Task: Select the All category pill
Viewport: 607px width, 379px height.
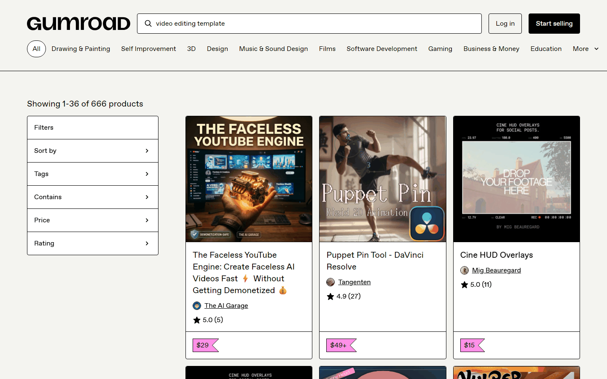Action: point(37,49)
